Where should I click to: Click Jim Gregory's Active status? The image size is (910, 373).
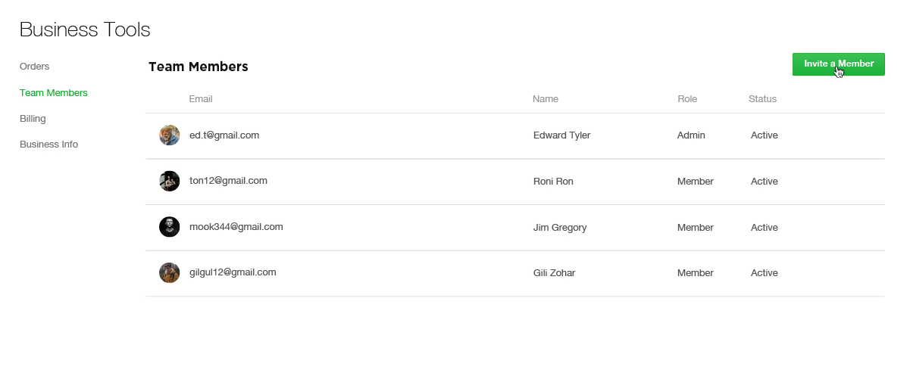(x=765, y=228)
